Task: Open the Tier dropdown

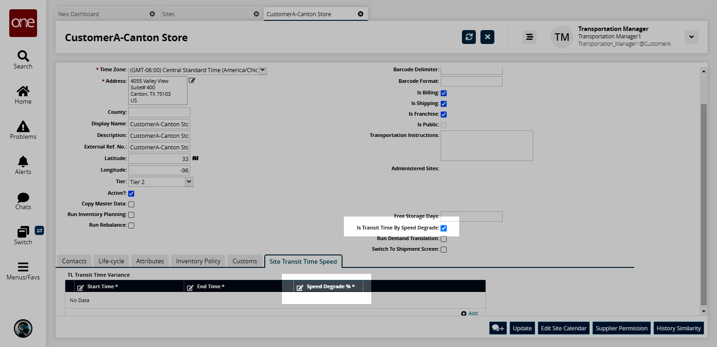Action: point(189,182)
